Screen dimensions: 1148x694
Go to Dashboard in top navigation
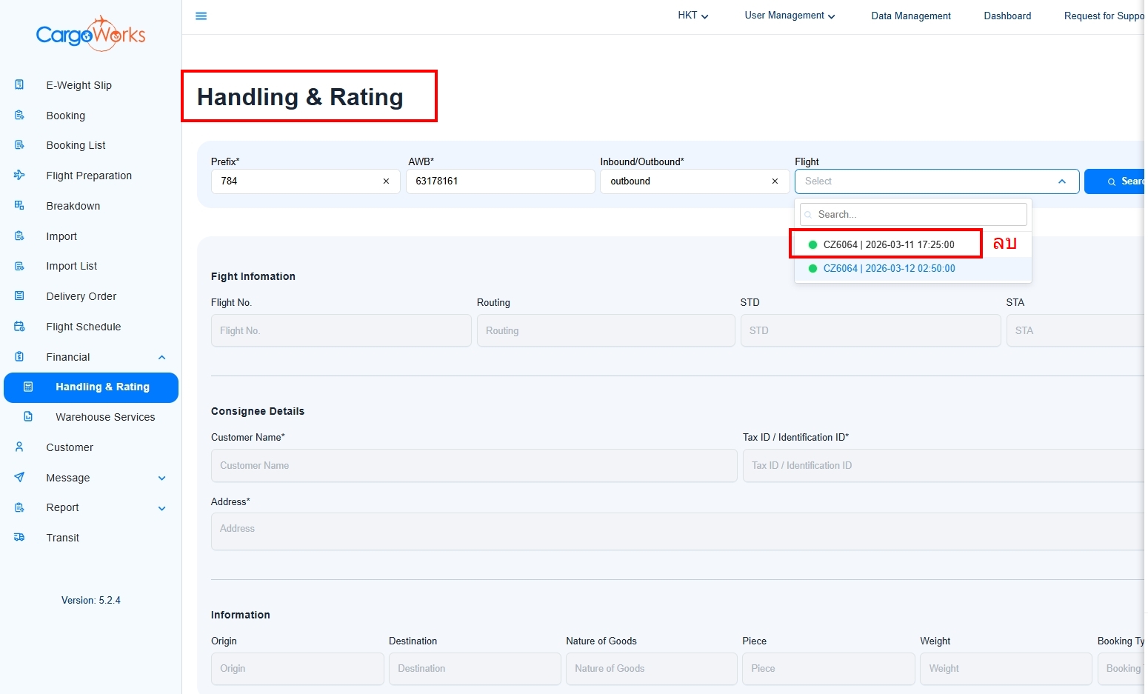coord(1007,16)
